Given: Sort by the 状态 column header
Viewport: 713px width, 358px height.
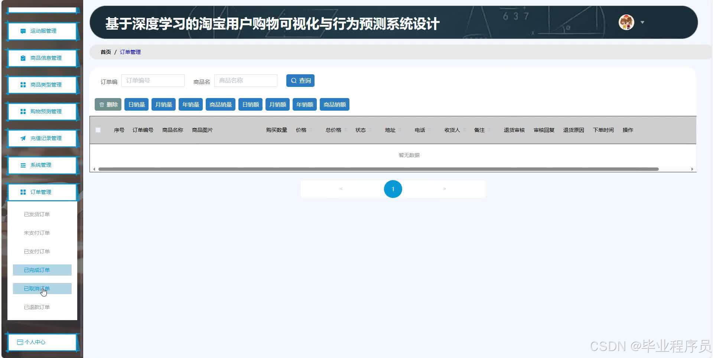Looking at the screenshot, I should (361, 130).
